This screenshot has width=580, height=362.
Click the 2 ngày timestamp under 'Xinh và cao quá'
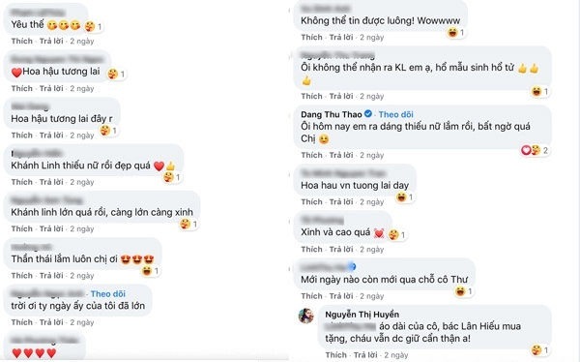point(372,250)
